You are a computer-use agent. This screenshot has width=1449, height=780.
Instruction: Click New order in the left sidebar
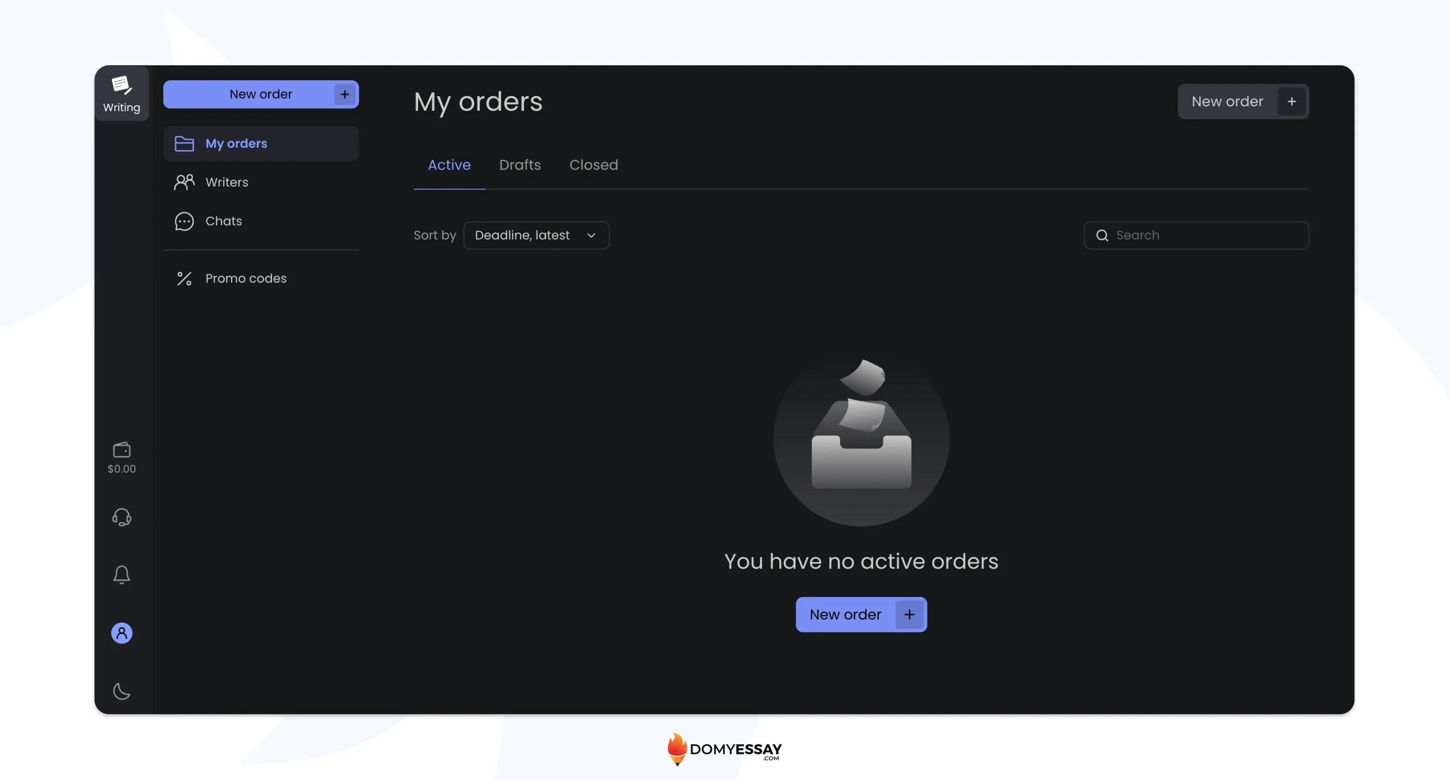click(x=261, y=94)
